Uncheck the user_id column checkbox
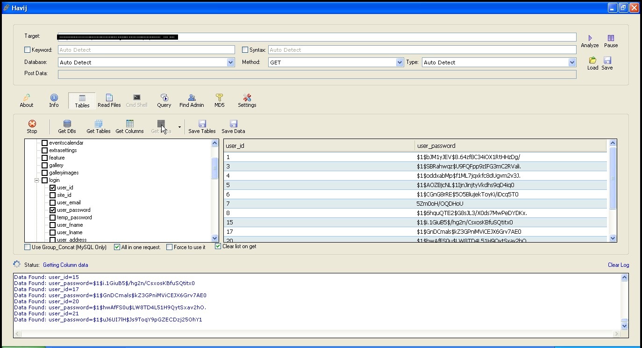642x348 pixels. pos(52,188)
